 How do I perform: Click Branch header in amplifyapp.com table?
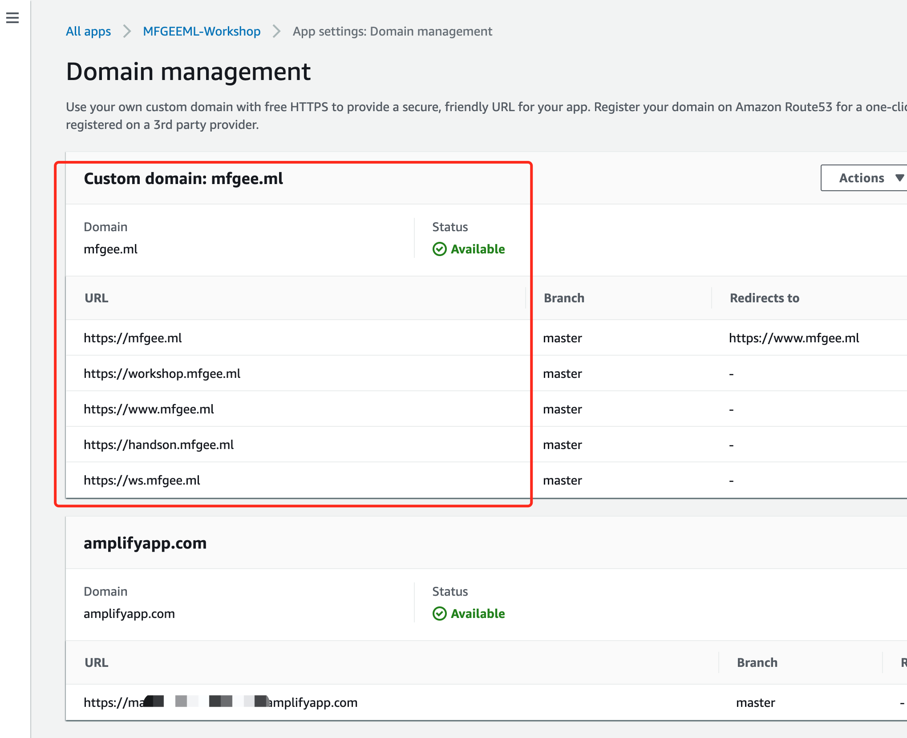pos(757,662)
